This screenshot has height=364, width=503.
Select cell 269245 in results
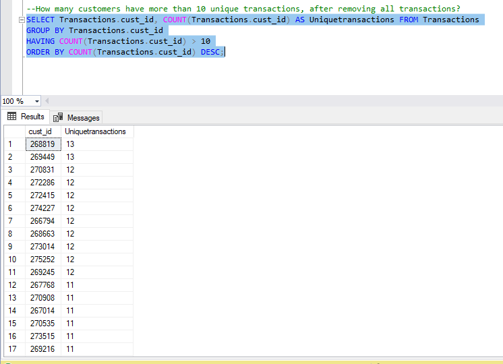coord(43,272)
